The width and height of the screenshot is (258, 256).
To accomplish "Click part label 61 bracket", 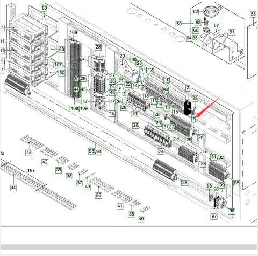I will pos(232,32).
